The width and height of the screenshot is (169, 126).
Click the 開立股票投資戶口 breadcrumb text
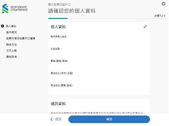pyautogui.click(x=59, y=5)
